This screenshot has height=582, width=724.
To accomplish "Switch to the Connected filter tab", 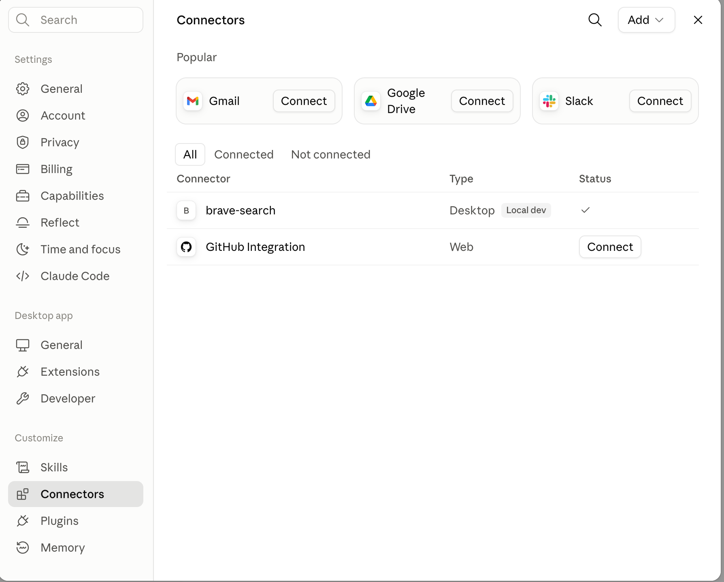I will coord(244,154).
